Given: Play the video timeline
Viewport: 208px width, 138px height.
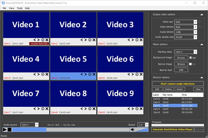Looking at the screenshot, I should pyautogui.click(x=5, y=129).
